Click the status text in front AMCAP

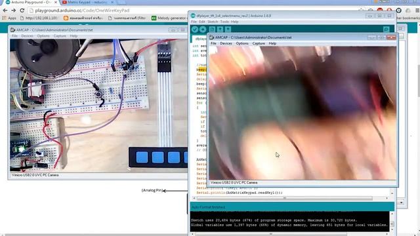click(x=234, y=182)
